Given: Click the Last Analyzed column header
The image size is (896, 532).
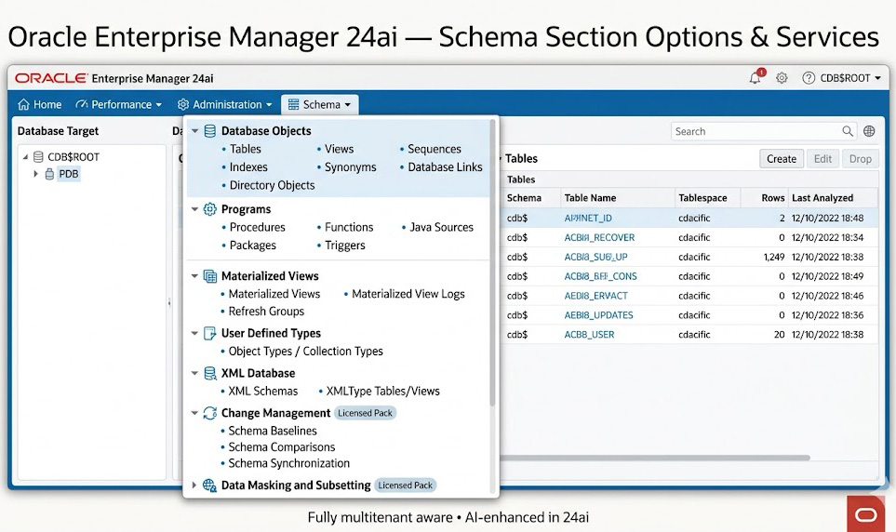Looking at the screenshot, I should pyautogui.click(x=822, y=198).
